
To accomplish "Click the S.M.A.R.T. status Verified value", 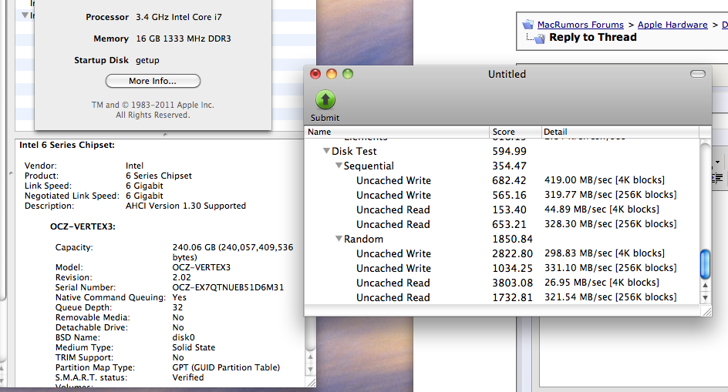I will pos(188,377).
